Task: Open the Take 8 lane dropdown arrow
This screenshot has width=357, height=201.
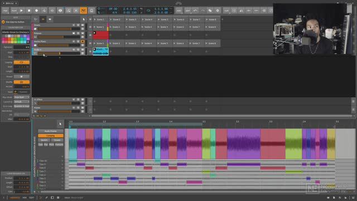Action: pyautogui.click(x=62, y=168)
